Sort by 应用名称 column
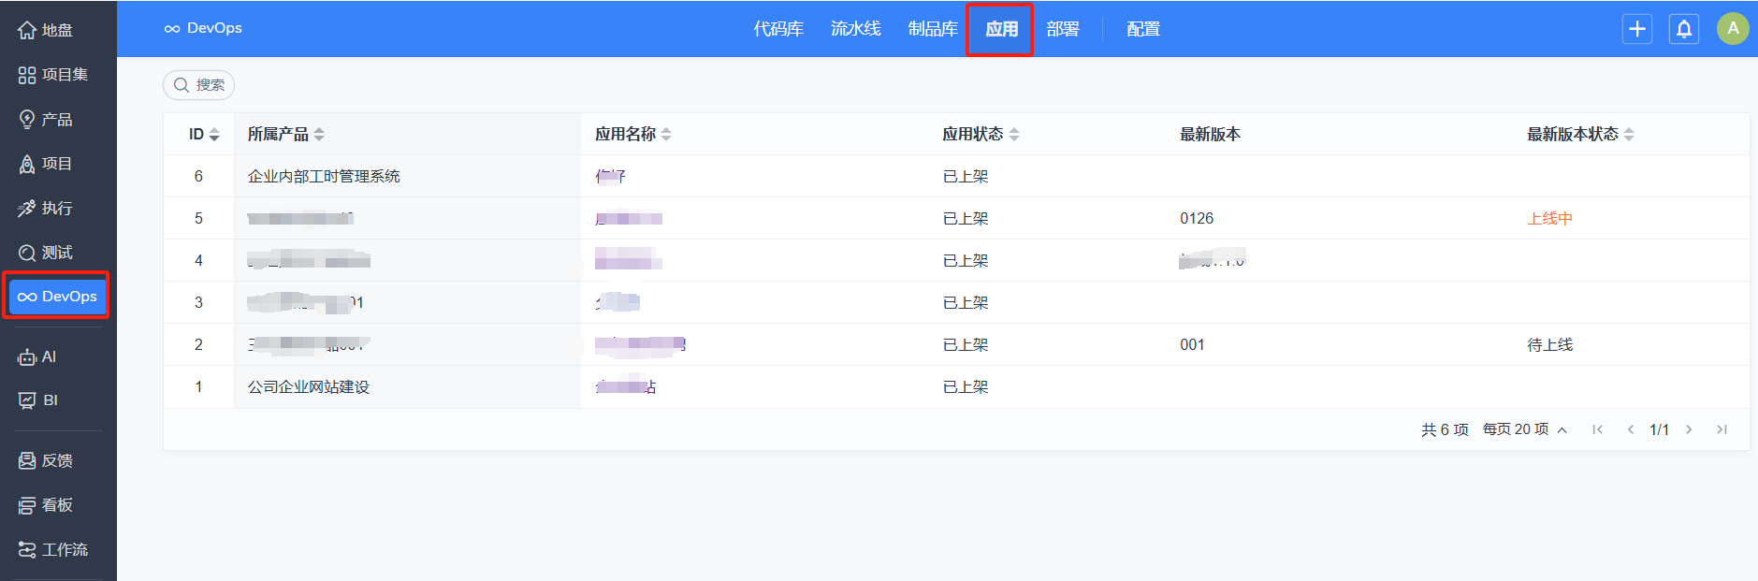Screen dimensions: 1758x581 (633, 135)
